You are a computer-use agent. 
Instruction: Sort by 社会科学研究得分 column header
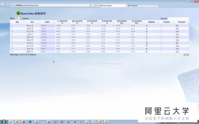coord(137,22)
